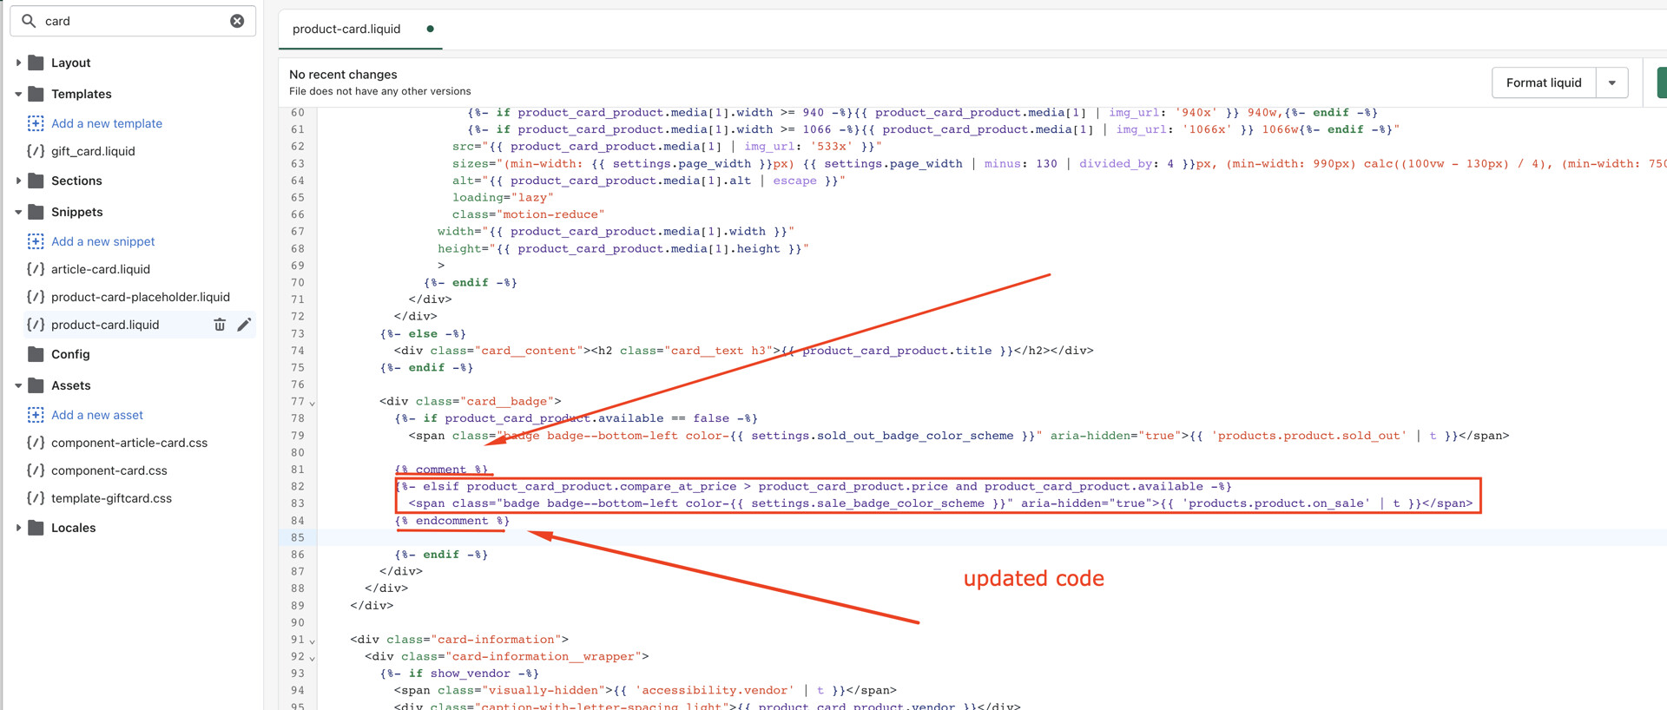Click the file icon of article-card.liquid
Image resolution: width=1667 pixels, height=710 pixels.
tap(36, 269)
